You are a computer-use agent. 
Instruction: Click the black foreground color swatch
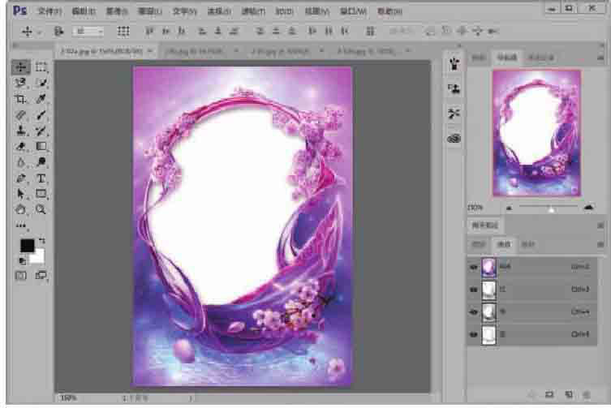pyautogui.click(x=27, y=245)
